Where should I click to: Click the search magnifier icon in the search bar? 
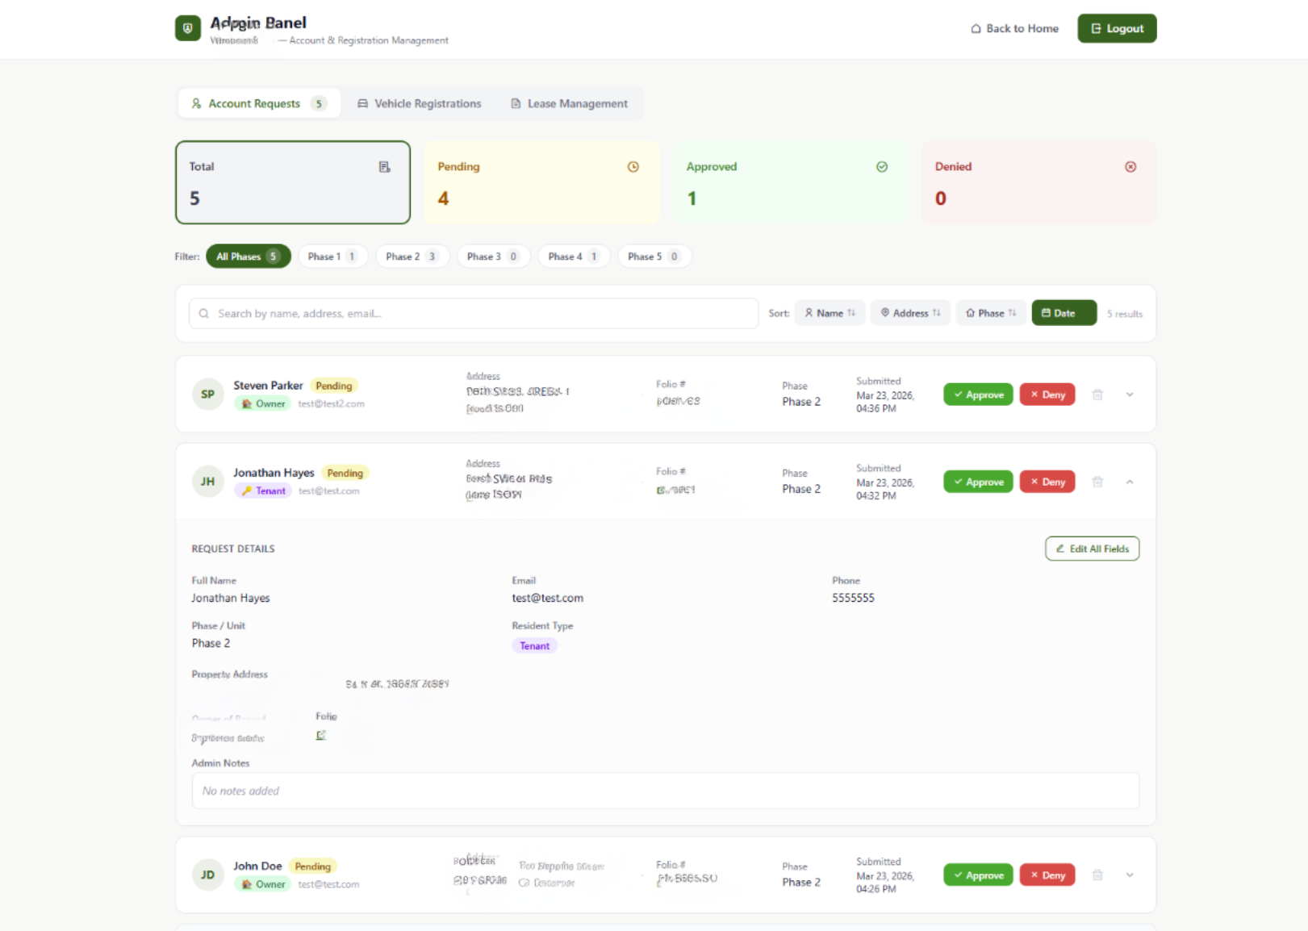coord(203,313)
